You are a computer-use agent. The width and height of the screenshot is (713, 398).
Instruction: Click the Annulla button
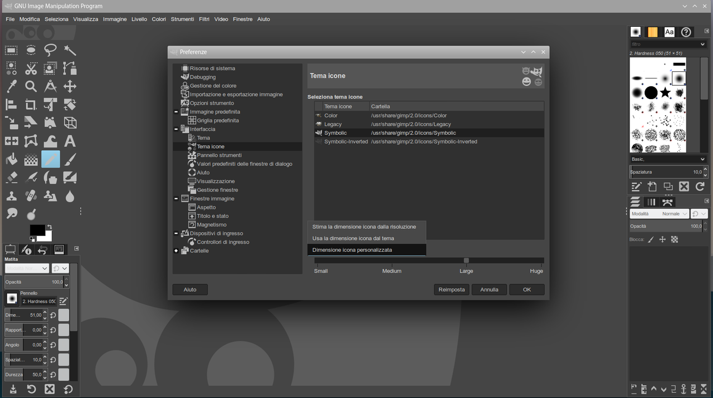pyautogui.click(x=489, y=289)
